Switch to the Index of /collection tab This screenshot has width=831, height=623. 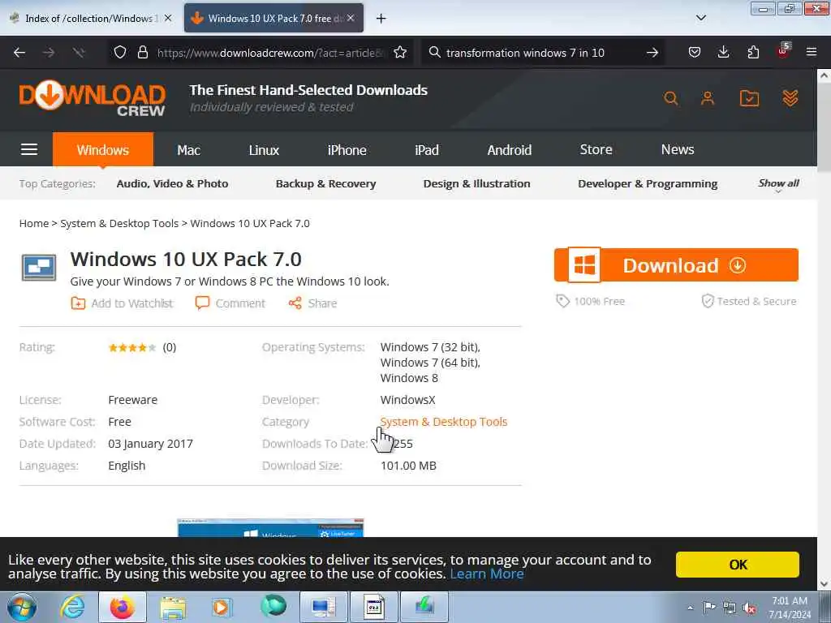click(x=91, y=18)
